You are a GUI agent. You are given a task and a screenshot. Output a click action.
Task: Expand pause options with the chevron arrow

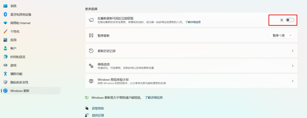pyautogui.click(x=291, y=35)
